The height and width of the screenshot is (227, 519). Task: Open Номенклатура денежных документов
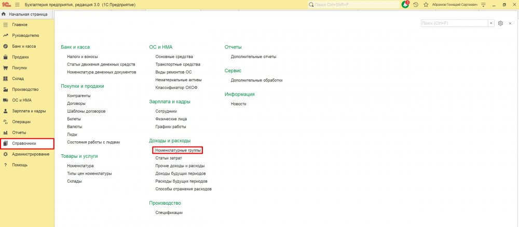[x=102, y=72]
